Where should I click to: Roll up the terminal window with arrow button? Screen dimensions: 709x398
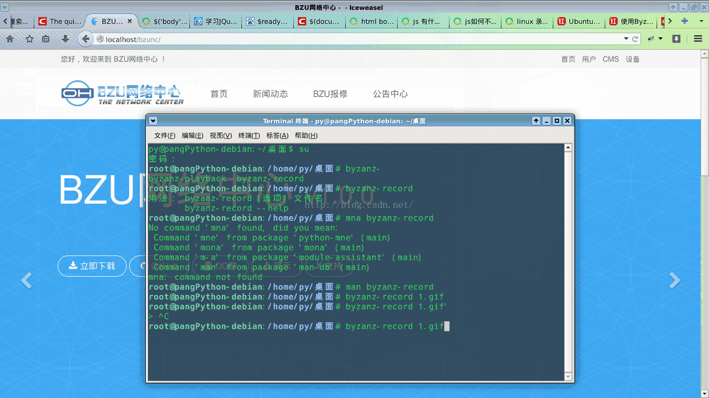tap(536, 121)
